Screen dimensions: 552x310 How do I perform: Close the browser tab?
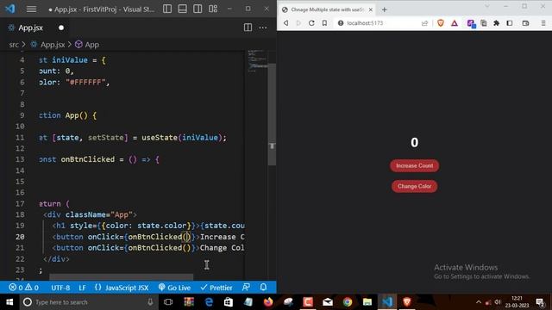(370, 9)
